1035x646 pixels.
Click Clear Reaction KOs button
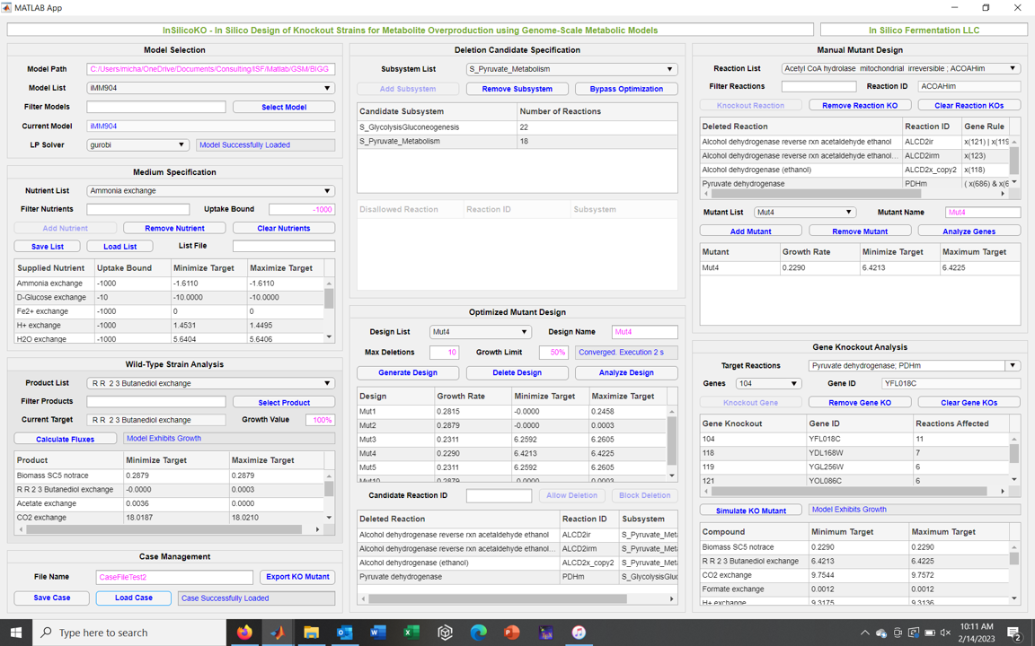969,106
